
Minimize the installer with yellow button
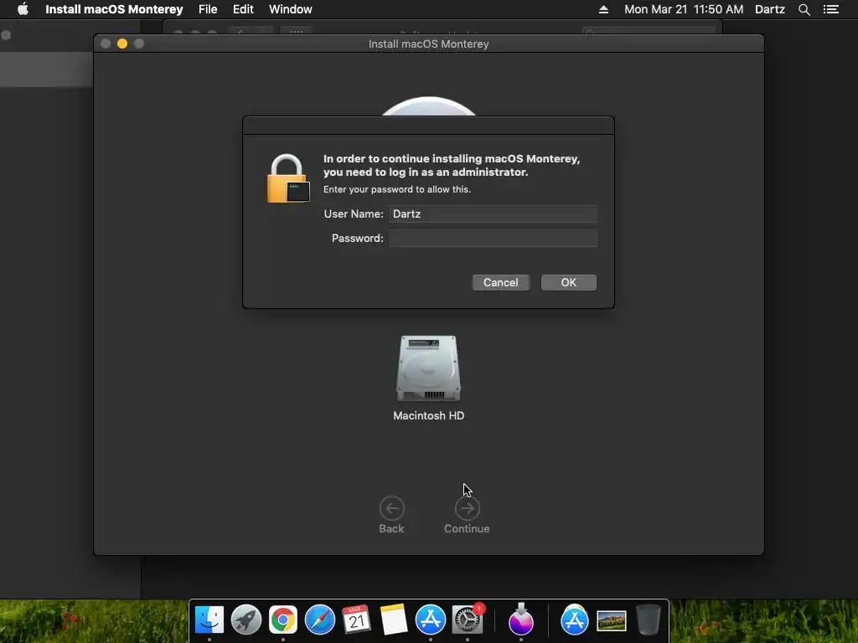[x=122, y=44]
